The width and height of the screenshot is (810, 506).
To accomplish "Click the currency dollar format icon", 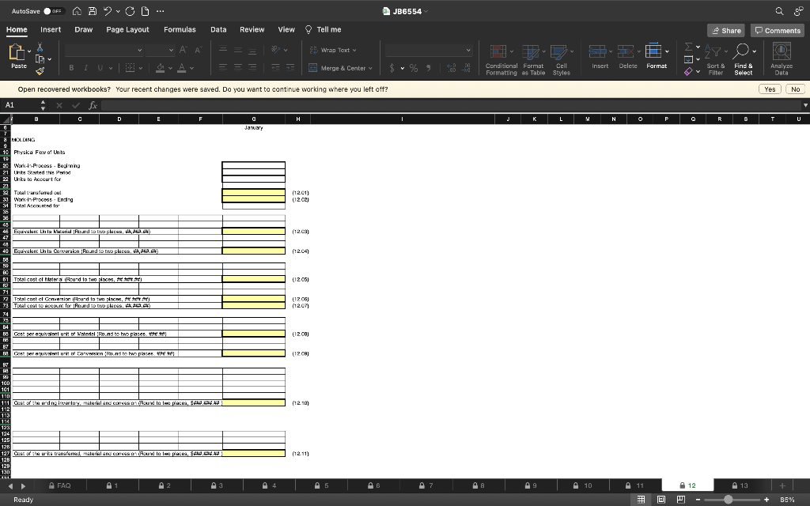I will pyautogui.click(x=392, y=68).
